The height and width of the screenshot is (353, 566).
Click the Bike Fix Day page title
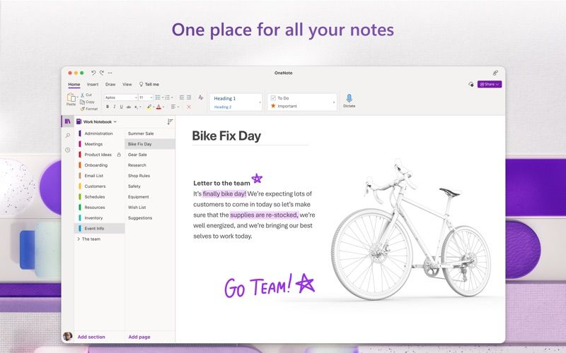coord(226,136)
